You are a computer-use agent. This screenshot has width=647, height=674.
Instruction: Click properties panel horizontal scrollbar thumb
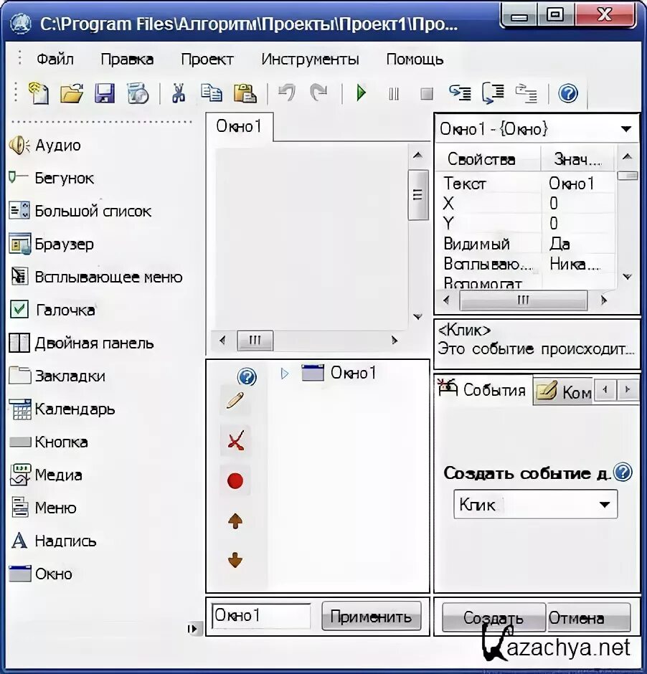tap(523, 300)
